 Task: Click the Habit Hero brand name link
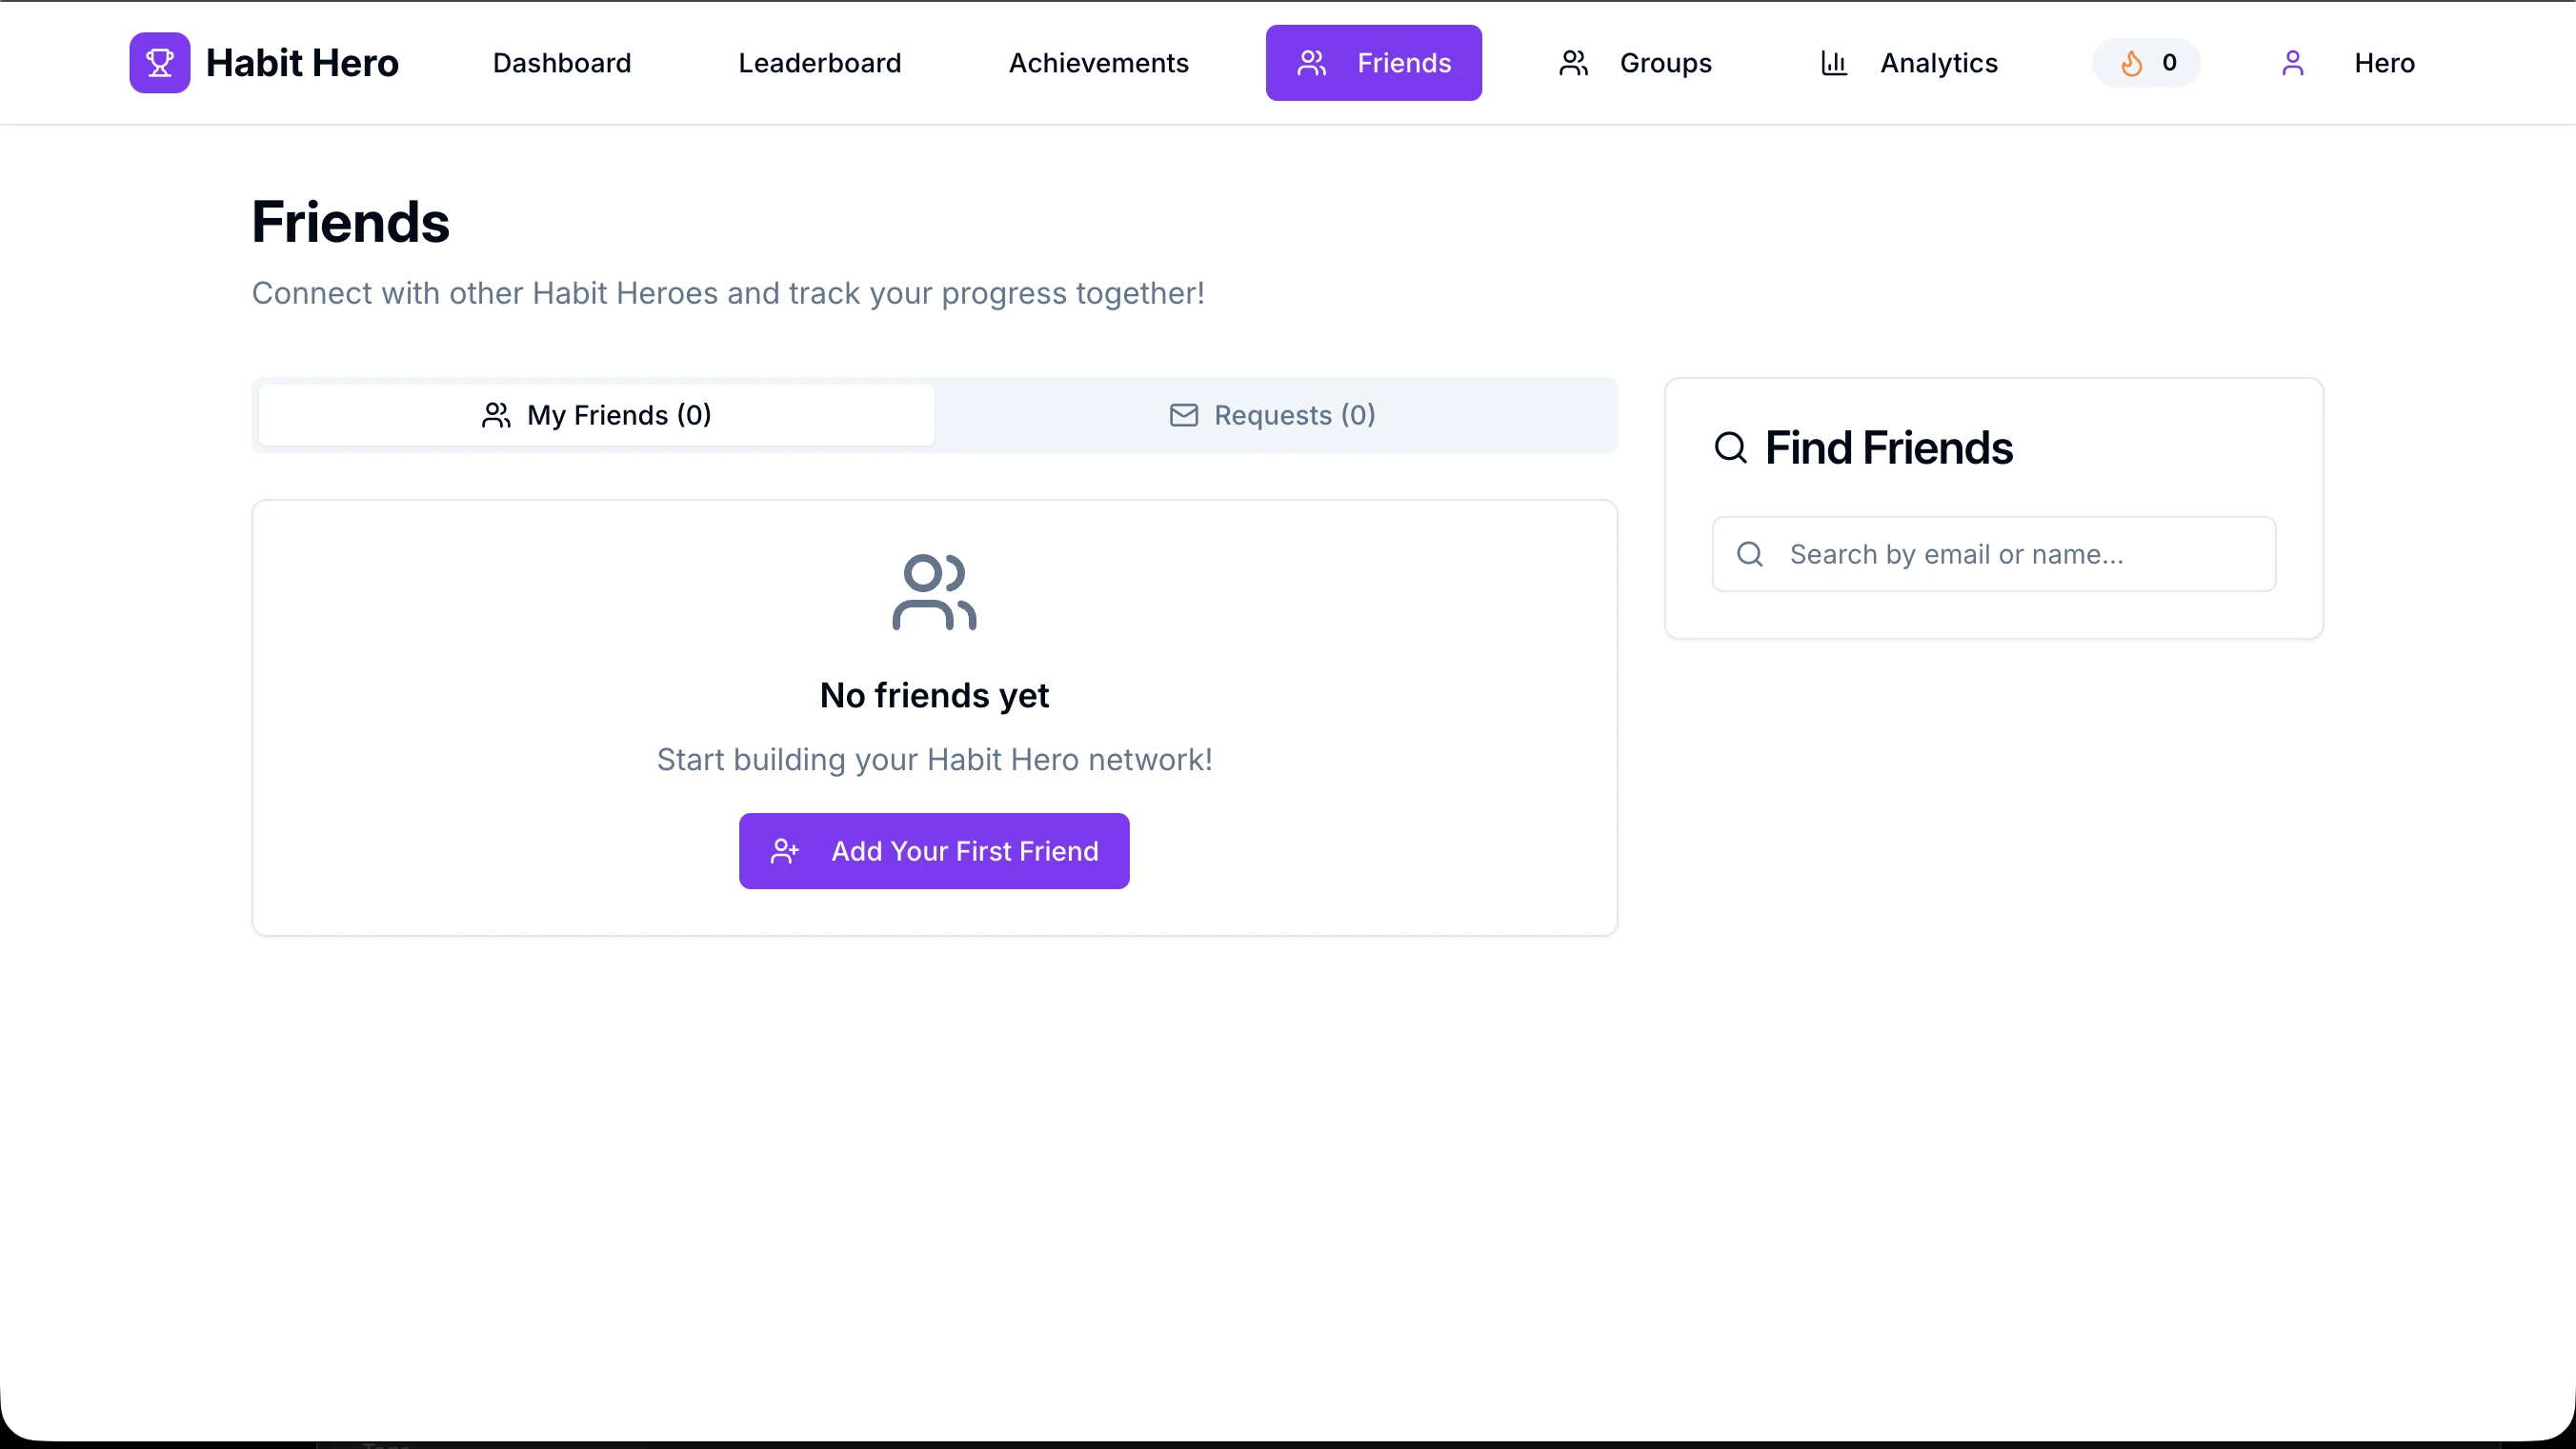point(302,63)
